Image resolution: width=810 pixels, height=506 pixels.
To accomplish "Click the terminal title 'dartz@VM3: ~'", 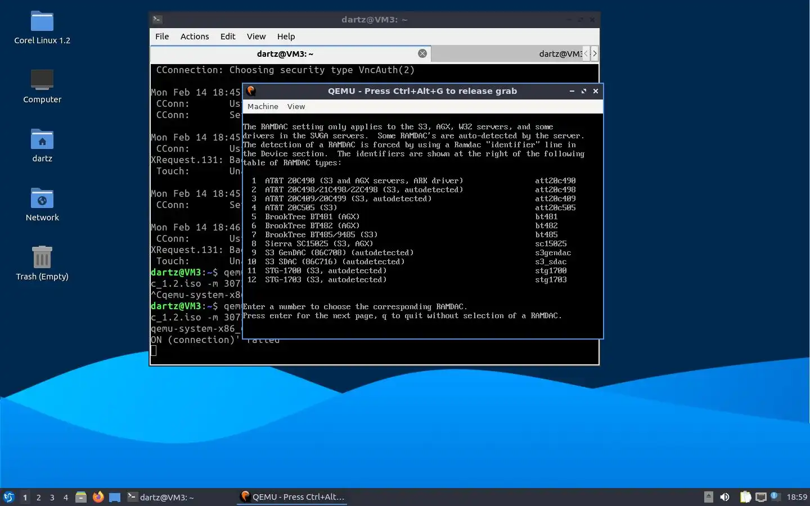I will coord(374,19).
